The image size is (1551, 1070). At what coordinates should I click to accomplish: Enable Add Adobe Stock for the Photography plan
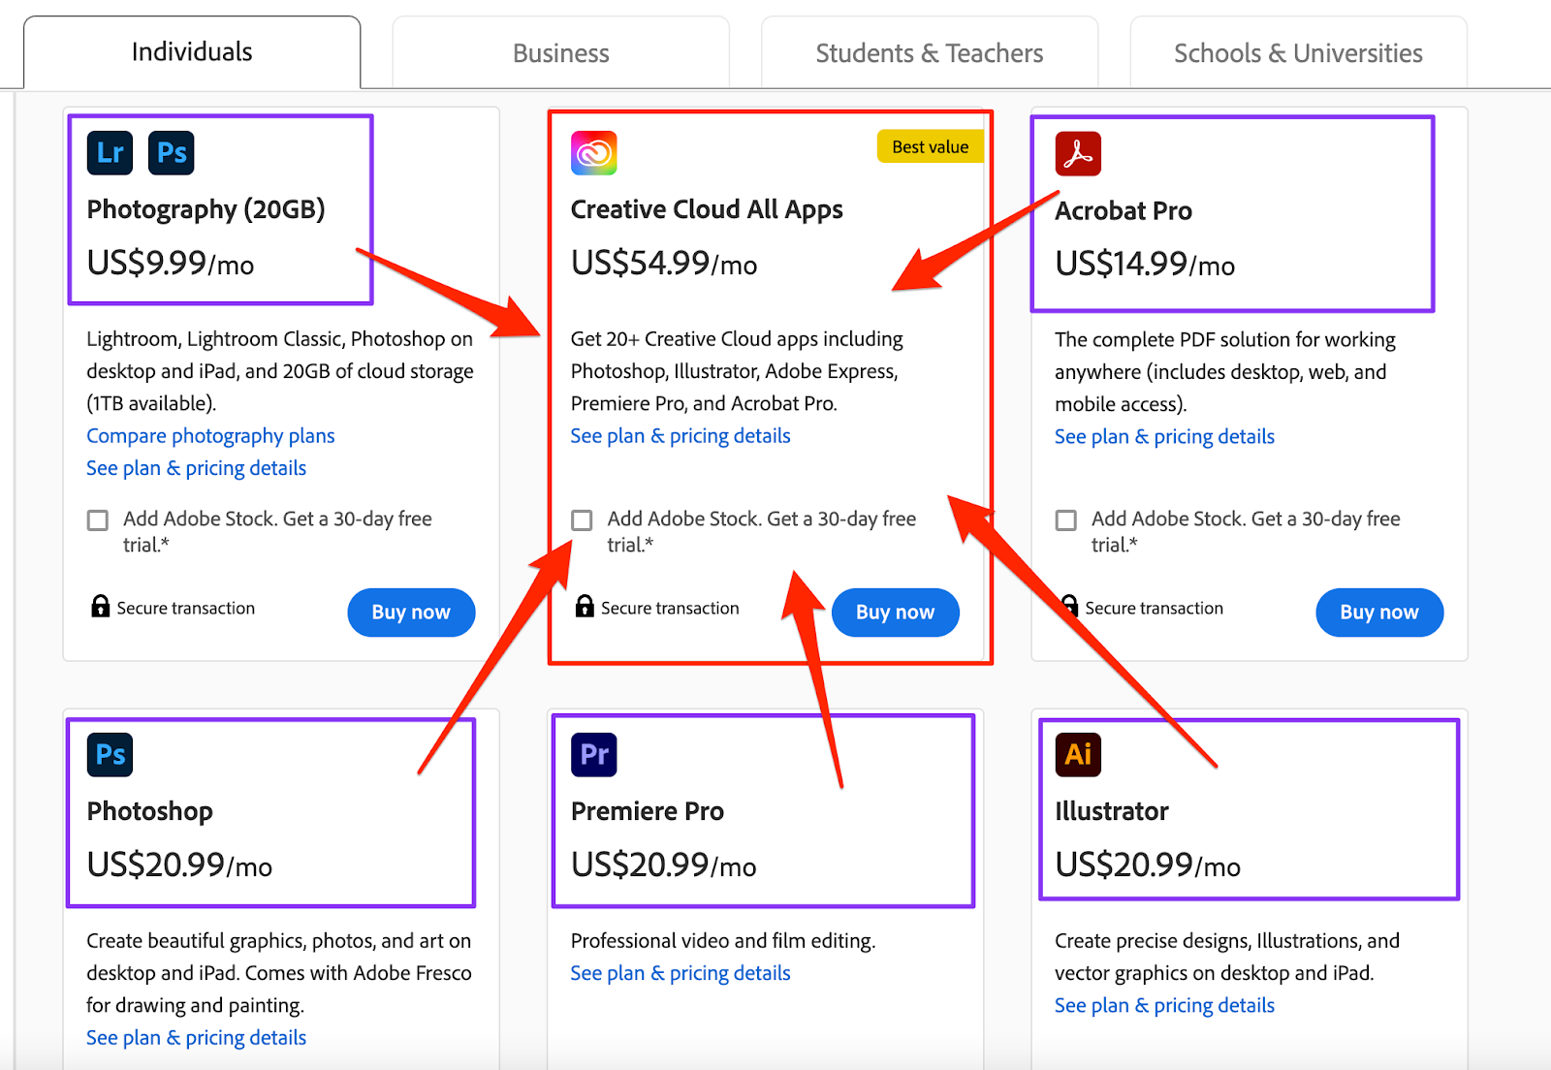point(98,520)
